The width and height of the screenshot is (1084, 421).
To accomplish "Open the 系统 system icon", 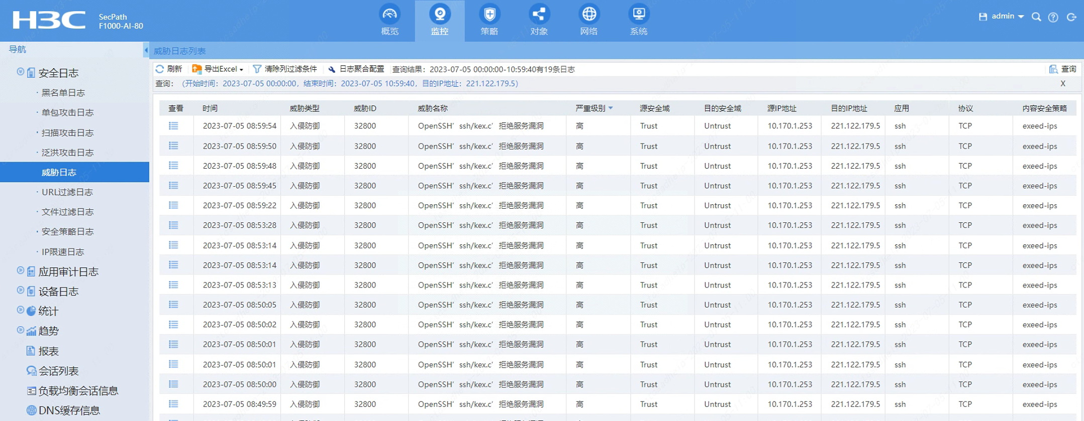I will click(x=638, y=15).
